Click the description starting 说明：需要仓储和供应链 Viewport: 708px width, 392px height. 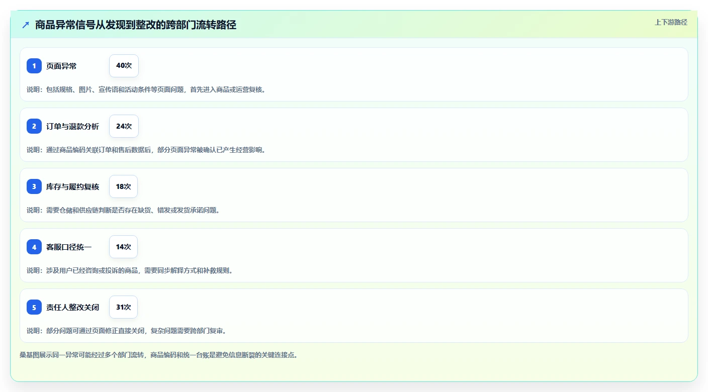pyautogui.click(x=123, y=210)
